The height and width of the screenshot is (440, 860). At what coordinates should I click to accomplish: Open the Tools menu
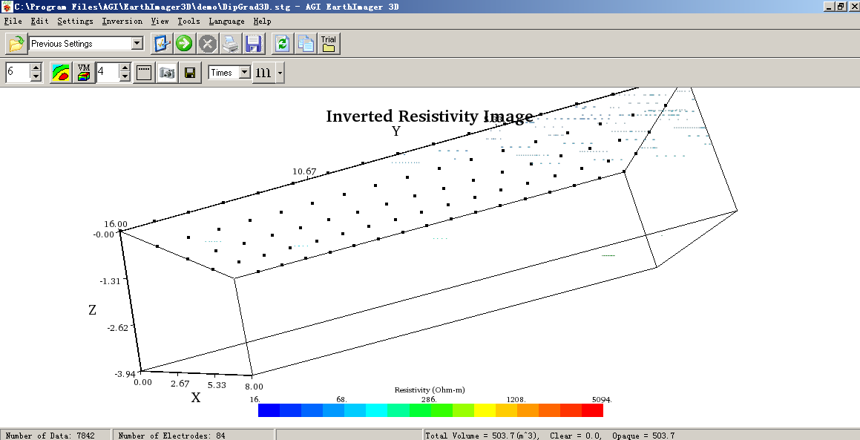click(x=188, y=21)
